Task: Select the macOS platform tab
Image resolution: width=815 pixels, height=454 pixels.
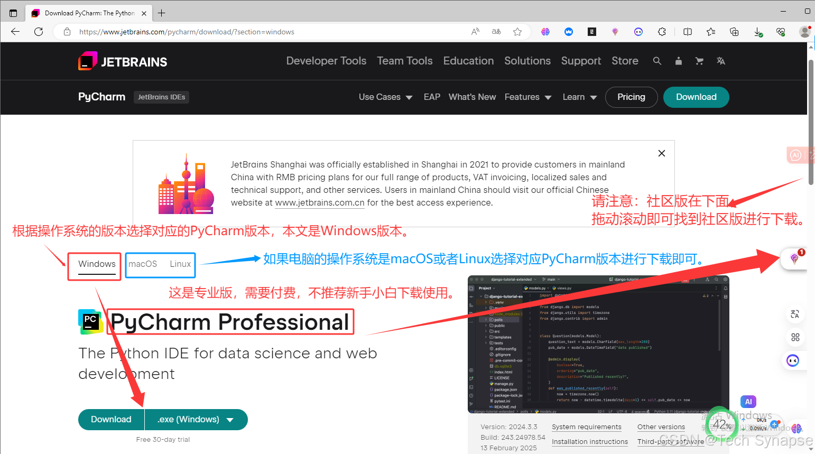Action: (143, 264)
